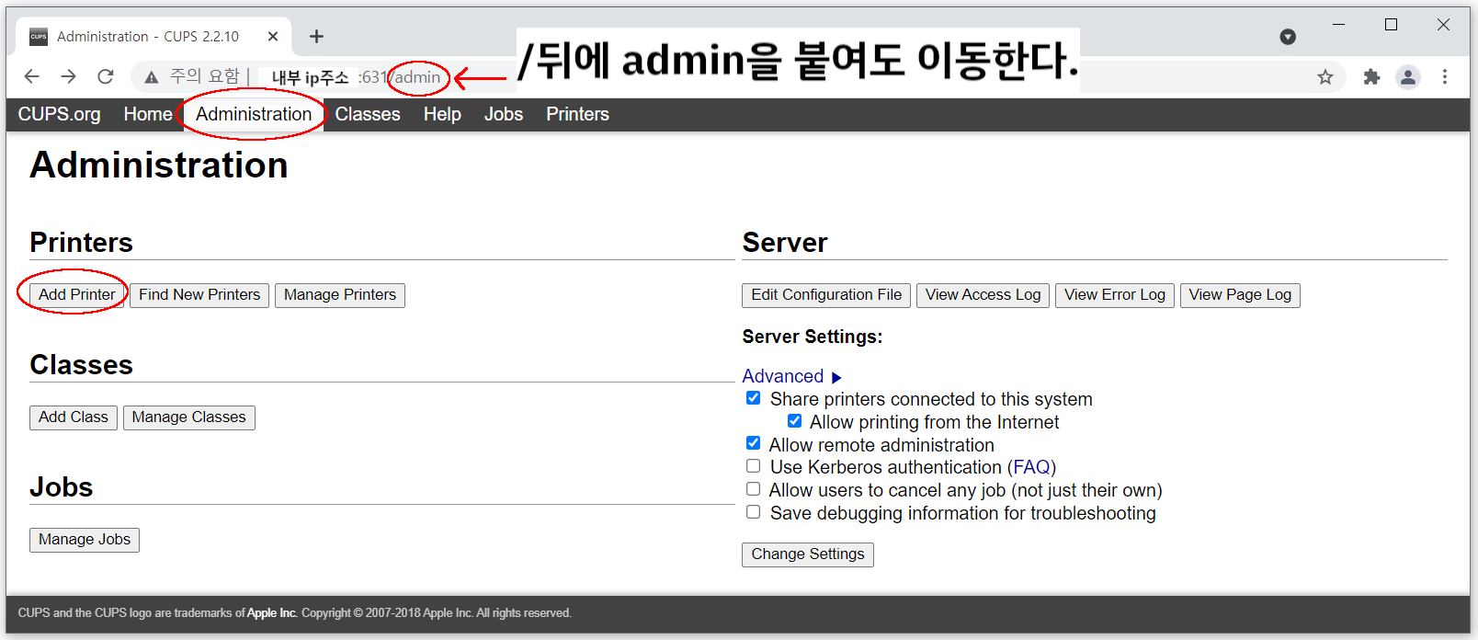Viewport: 1478px width, 640px height.
Task: Click the Apple Inc. trademark footer text
Action: coord(272,613)
